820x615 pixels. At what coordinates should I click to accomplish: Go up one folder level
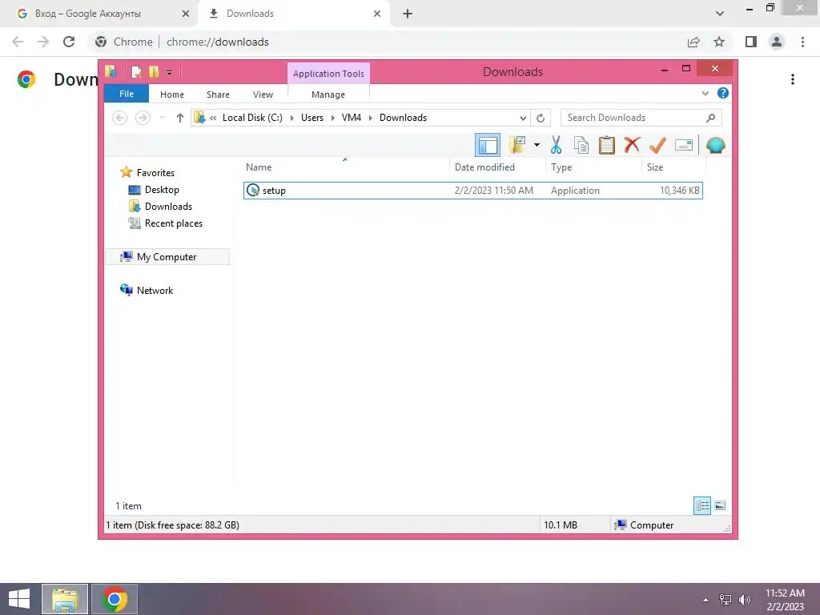point(180,118)
